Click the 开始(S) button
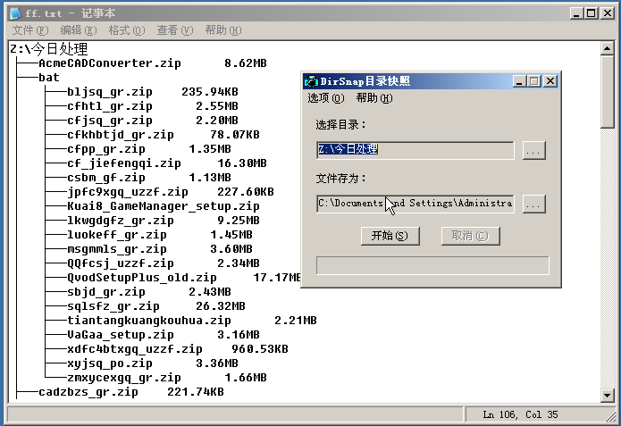This screenshot has width=621, height=426. pos(390,236)
